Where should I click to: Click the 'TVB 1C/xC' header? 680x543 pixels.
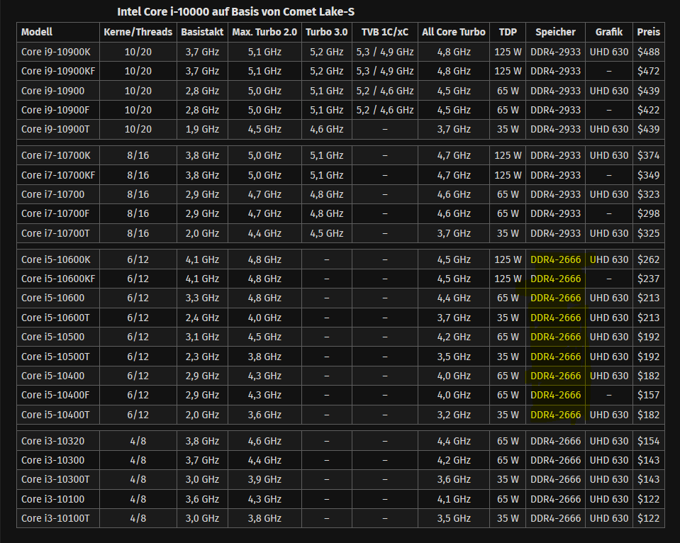point(384,32)
